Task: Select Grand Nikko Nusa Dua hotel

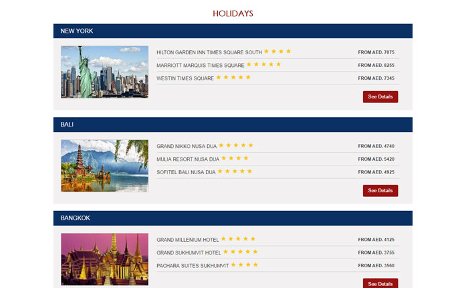Action: (187, 146)
